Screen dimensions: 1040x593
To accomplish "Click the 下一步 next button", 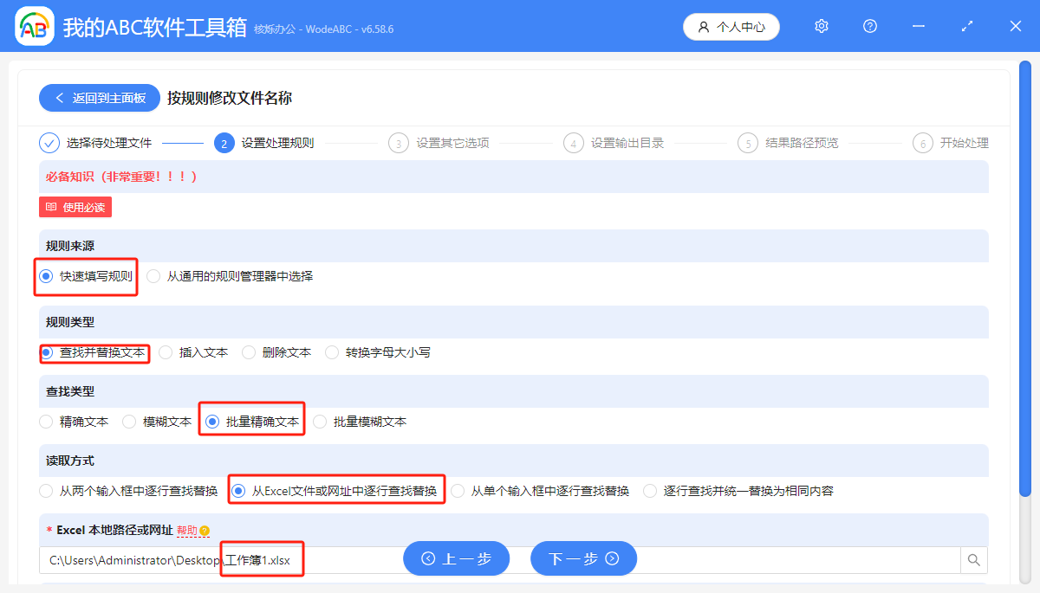I will (583, 558).
